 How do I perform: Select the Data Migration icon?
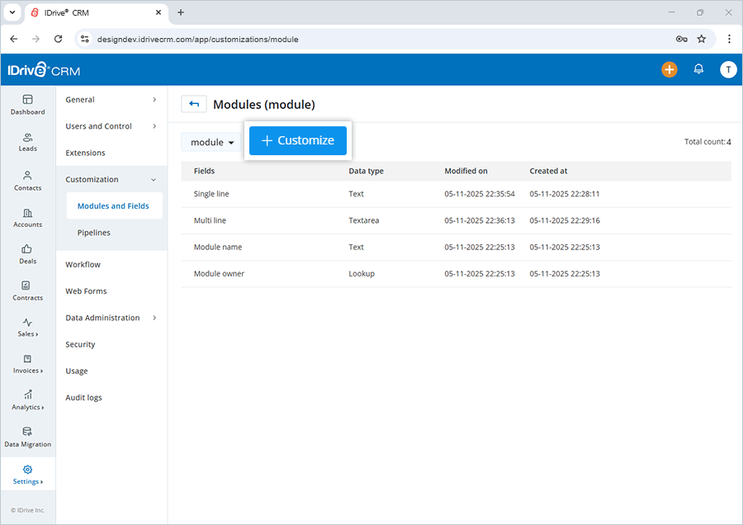point(27,437)
